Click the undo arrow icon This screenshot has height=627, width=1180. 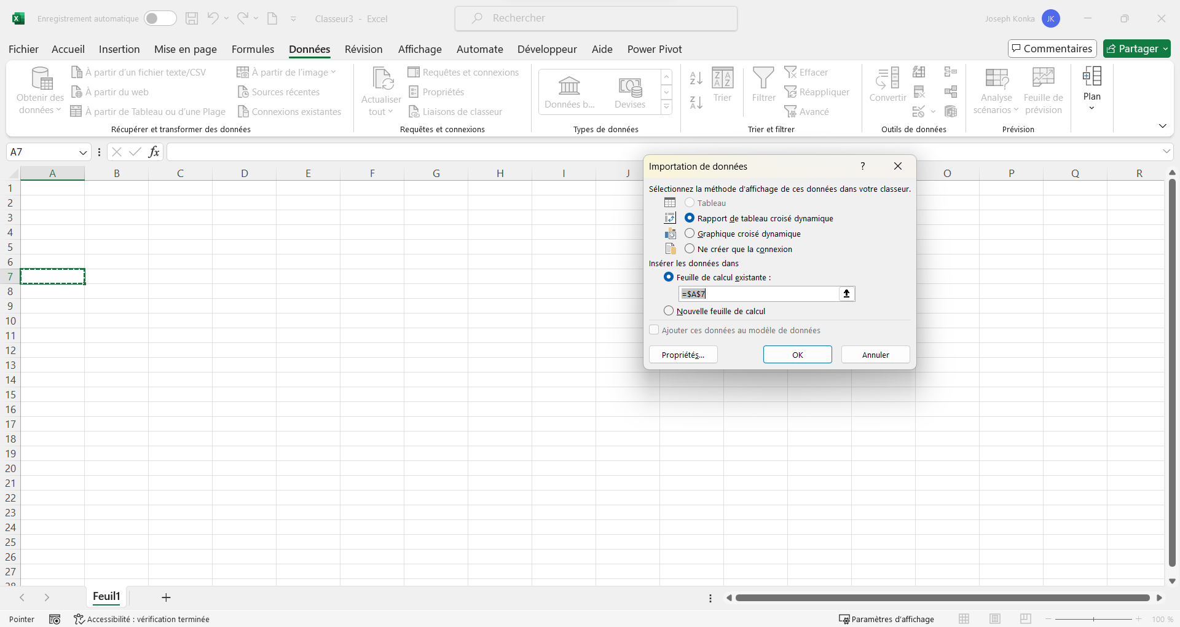tap(213, 18)
